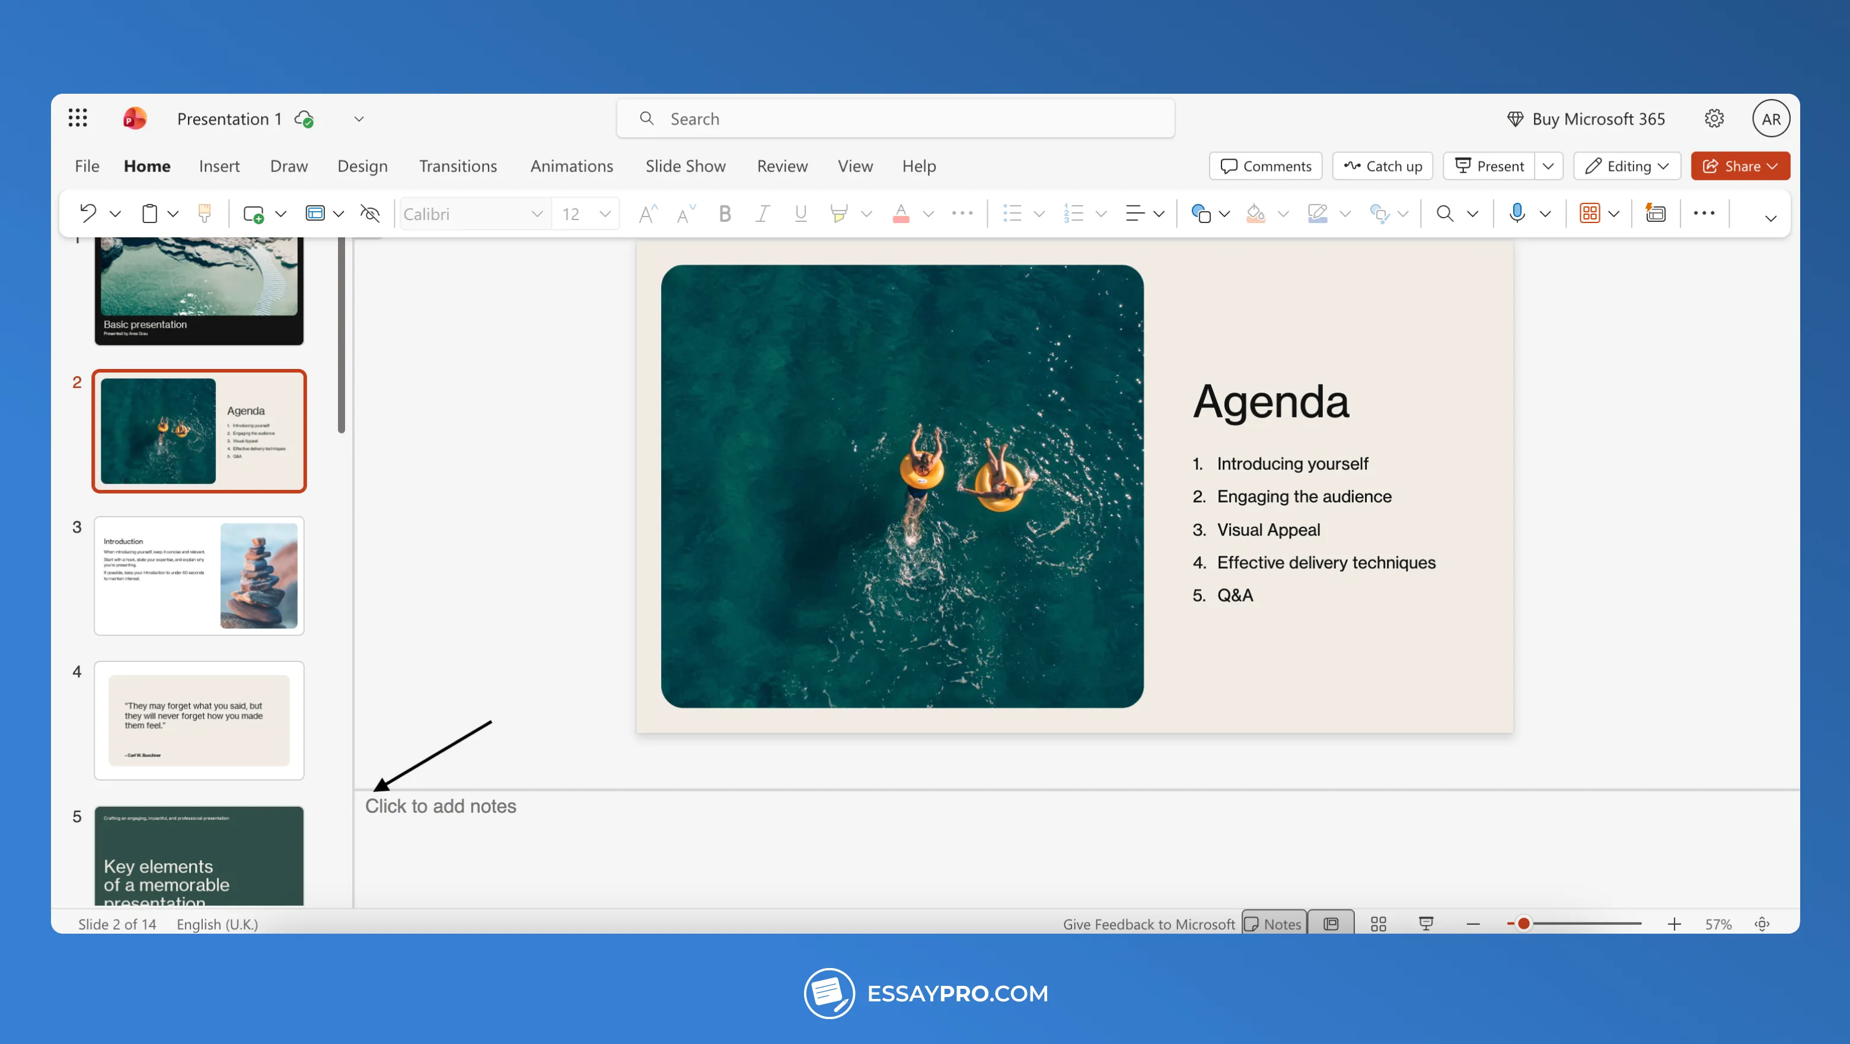This screenshot has height=1044, width=1850.
Task: Click the Share button
Action: tap(1739, 166)
